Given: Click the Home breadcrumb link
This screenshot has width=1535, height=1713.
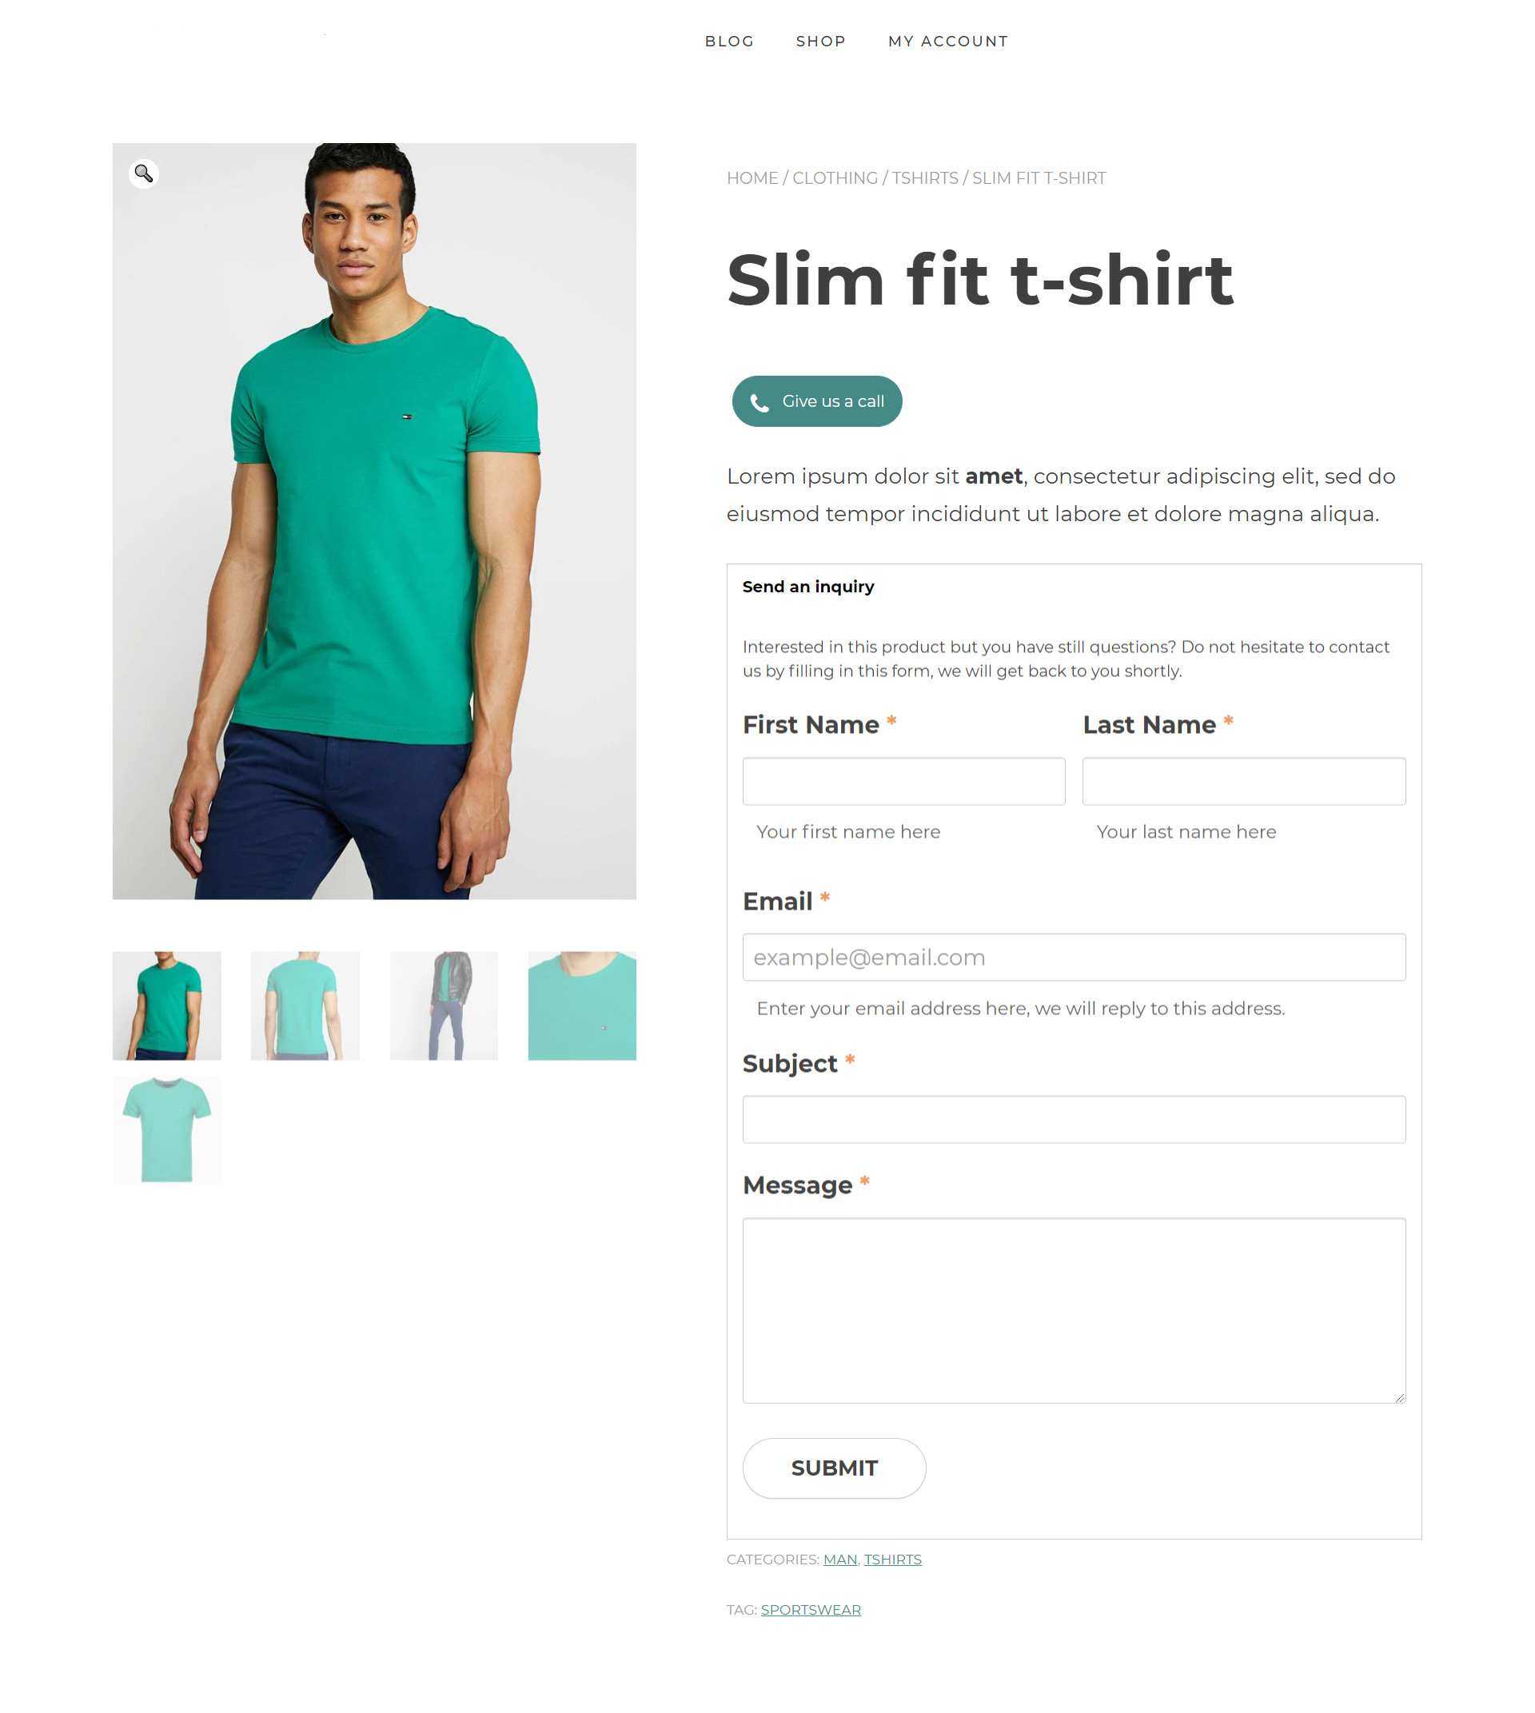Looking at the screenshot, I should (x=752, y=178).
